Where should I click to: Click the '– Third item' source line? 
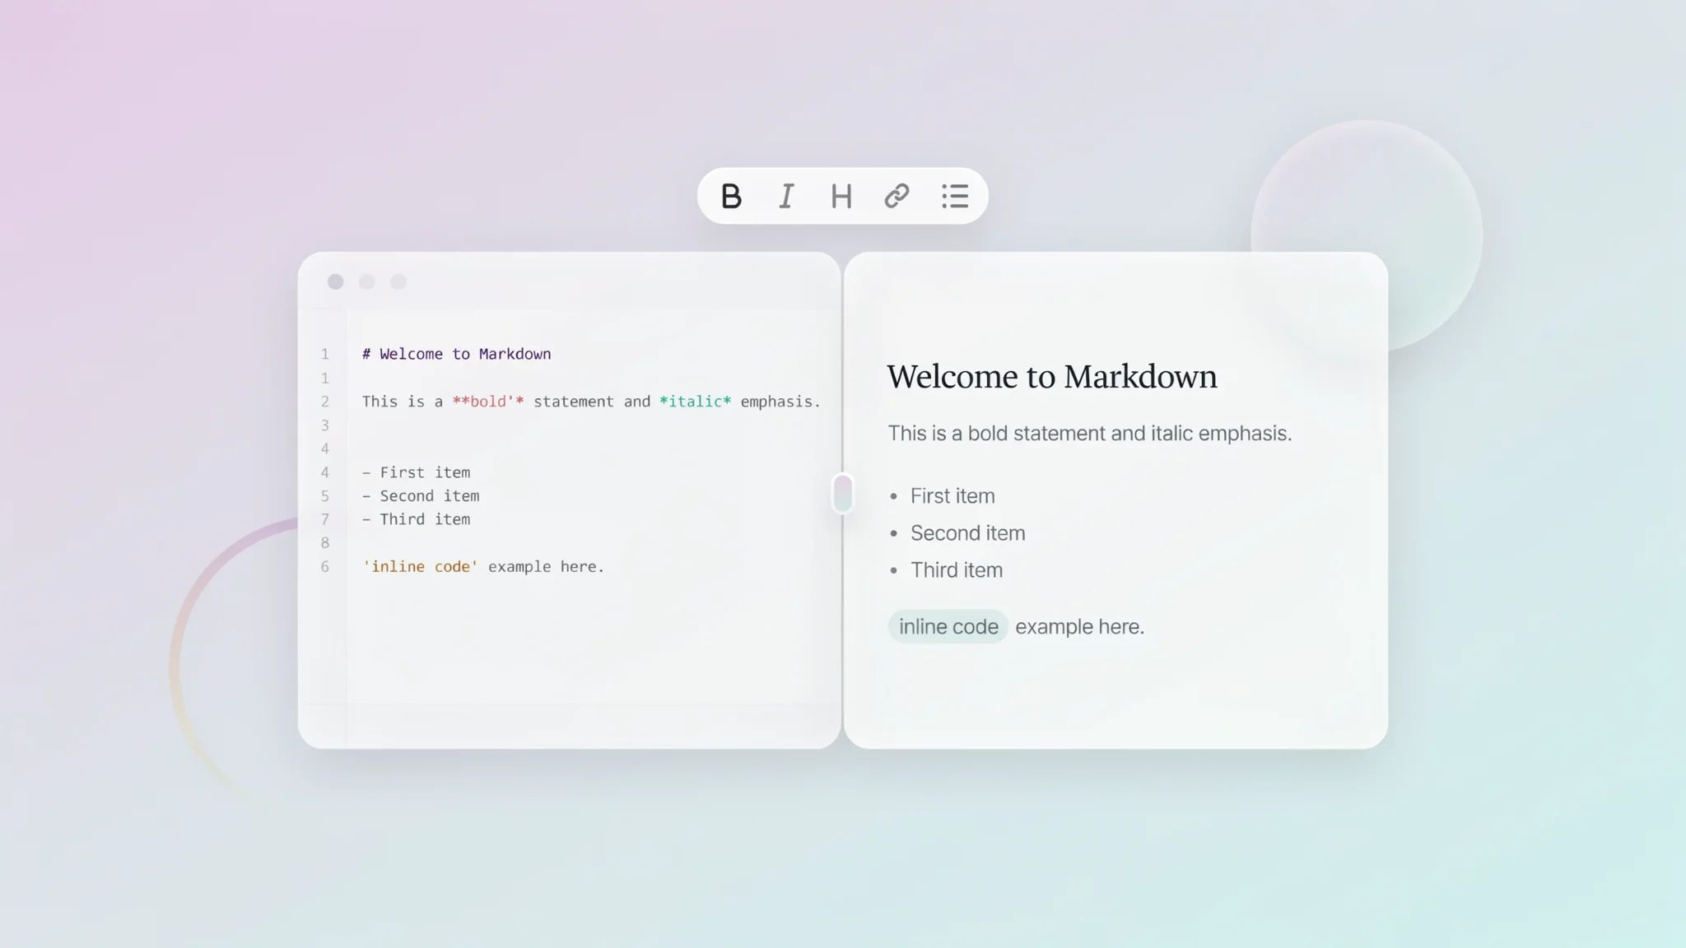click(x=417, y=519)
